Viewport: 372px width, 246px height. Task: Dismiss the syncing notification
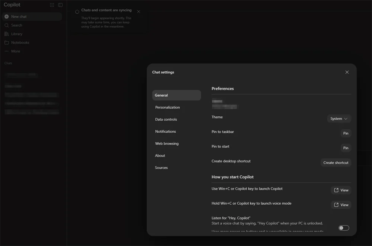coord(138,12)
